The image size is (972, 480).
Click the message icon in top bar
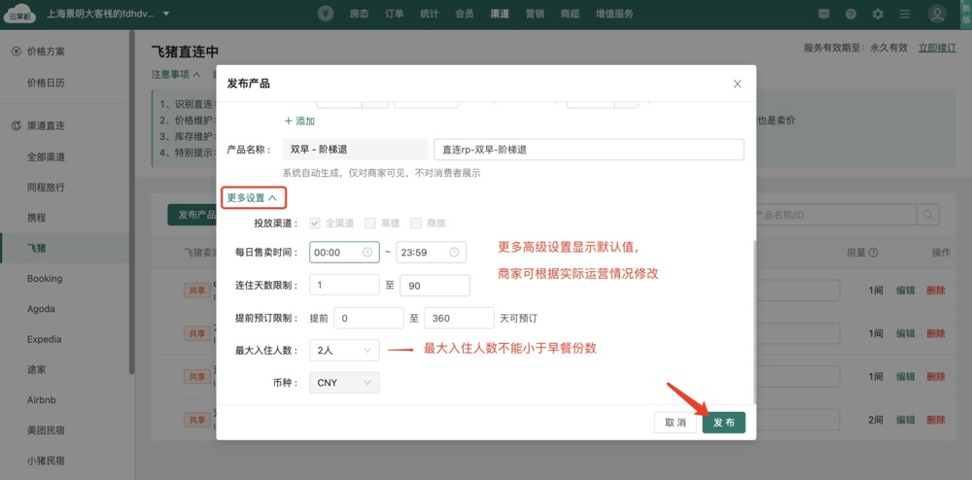coord(824,14)
